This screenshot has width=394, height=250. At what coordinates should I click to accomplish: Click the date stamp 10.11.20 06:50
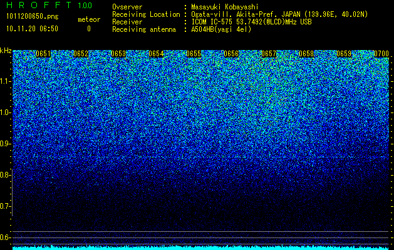(32, 29)
